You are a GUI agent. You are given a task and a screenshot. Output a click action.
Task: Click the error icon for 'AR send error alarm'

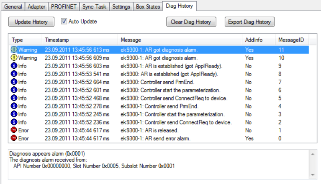click(14, 138)
